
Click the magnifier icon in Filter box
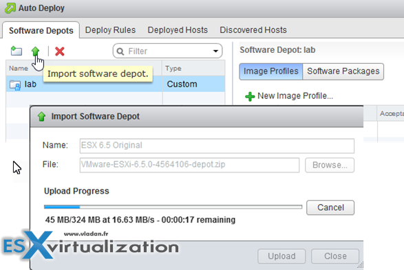[120, 52]
